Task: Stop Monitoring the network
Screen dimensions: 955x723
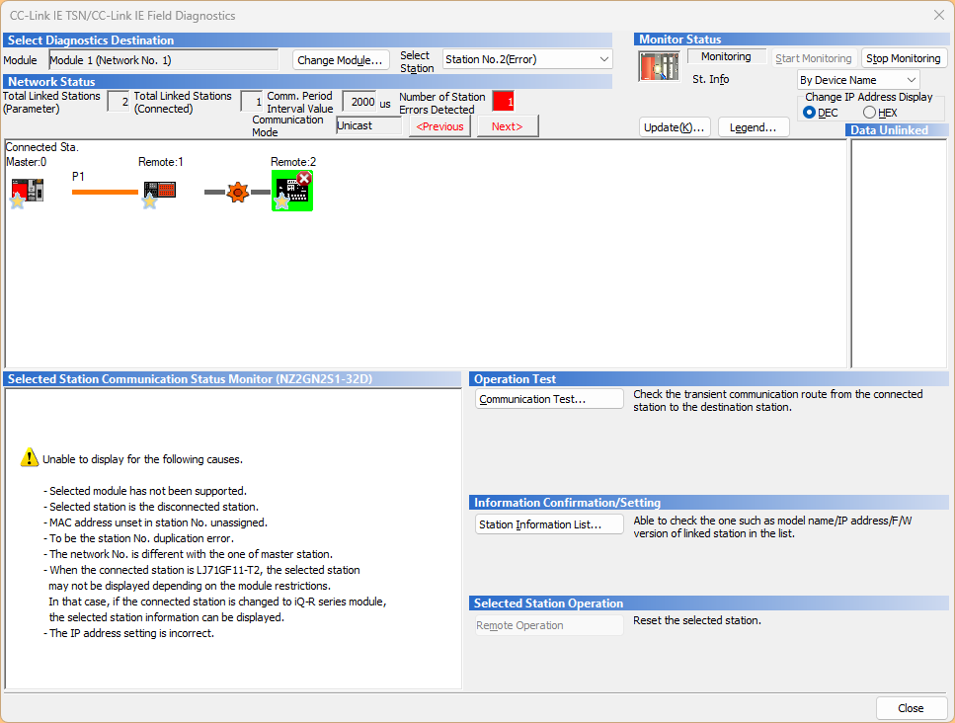Action: click(x=903, y=58)
